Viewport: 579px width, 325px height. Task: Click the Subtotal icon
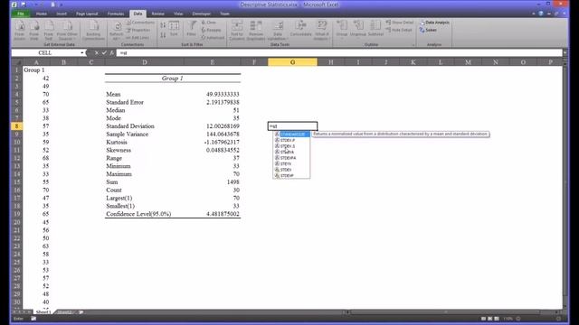tap(375, 29)
